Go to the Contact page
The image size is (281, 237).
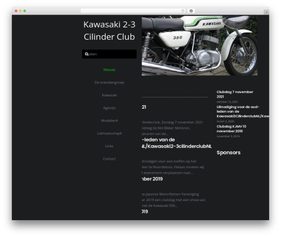point(109,159)
